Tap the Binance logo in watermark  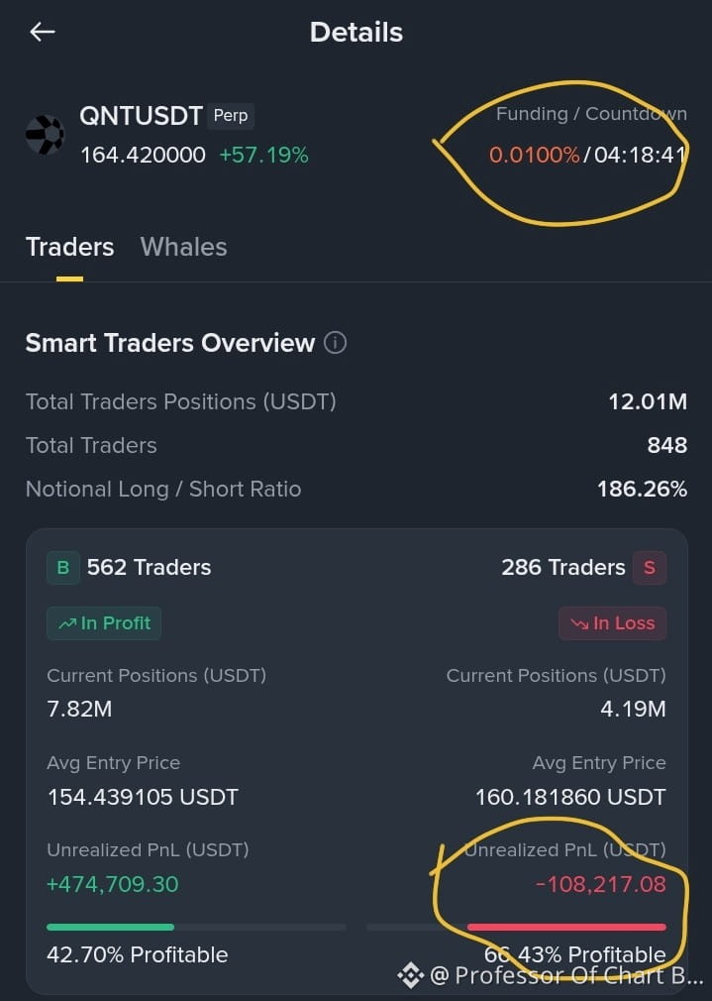click(410, 975)
